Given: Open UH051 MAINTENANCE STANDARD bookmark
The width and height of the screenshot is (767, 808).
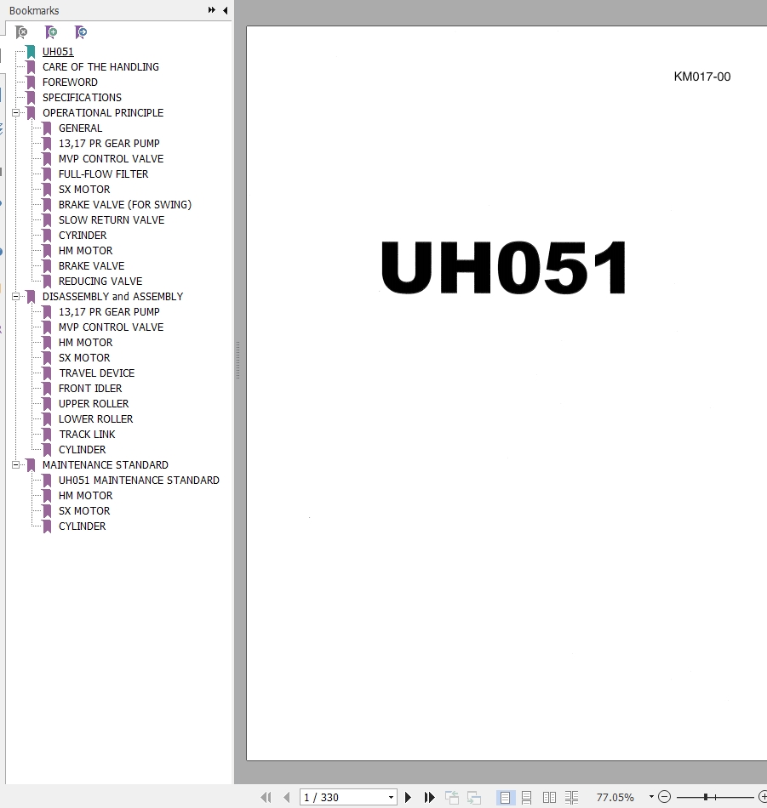Looking at the screenshot, I should point(139,481).
